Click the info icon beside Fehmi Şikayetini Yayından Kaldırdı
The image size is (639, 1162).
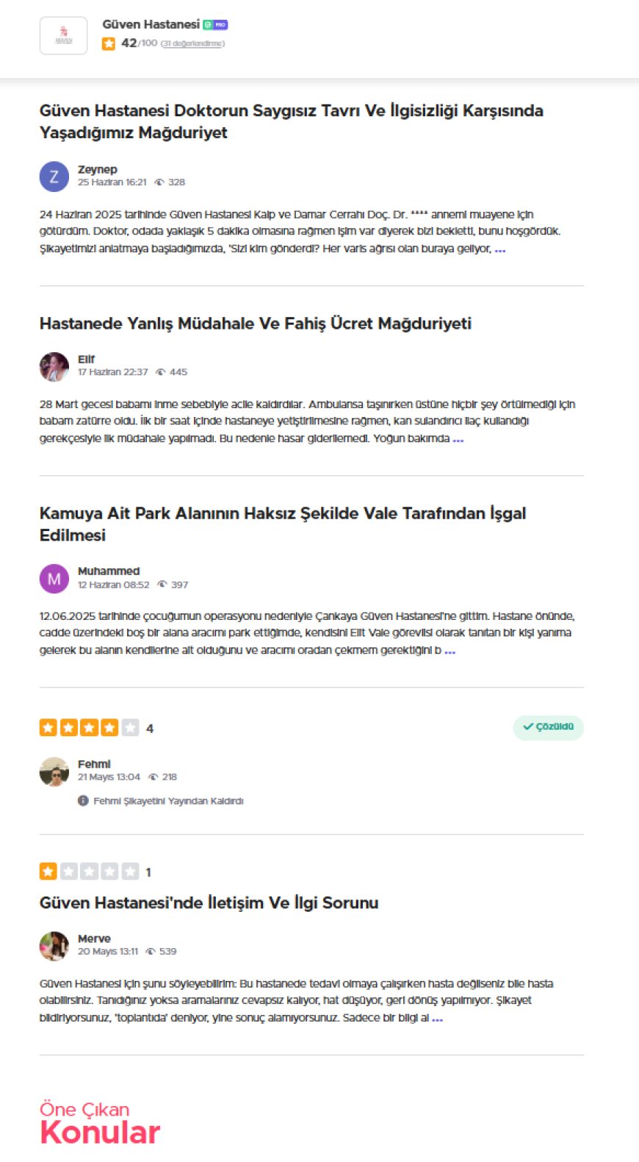click(x=83, y=801)
